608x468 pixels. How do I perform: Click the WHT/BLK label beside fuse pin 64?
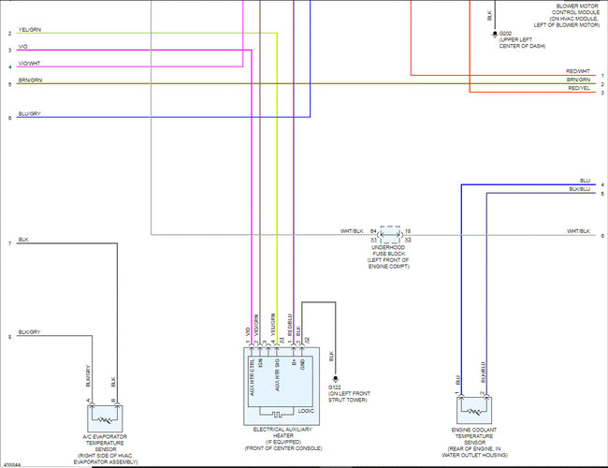[x=352, y=231]
